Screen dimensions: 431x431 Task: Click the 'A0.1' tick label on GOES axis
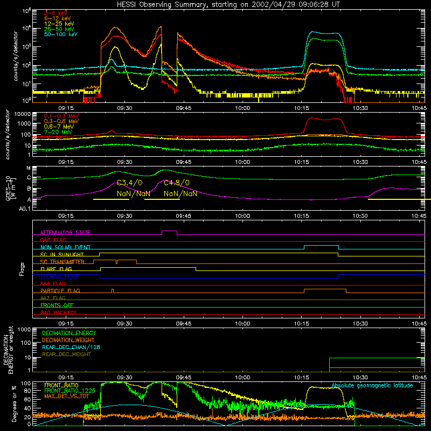pos(25,208)
